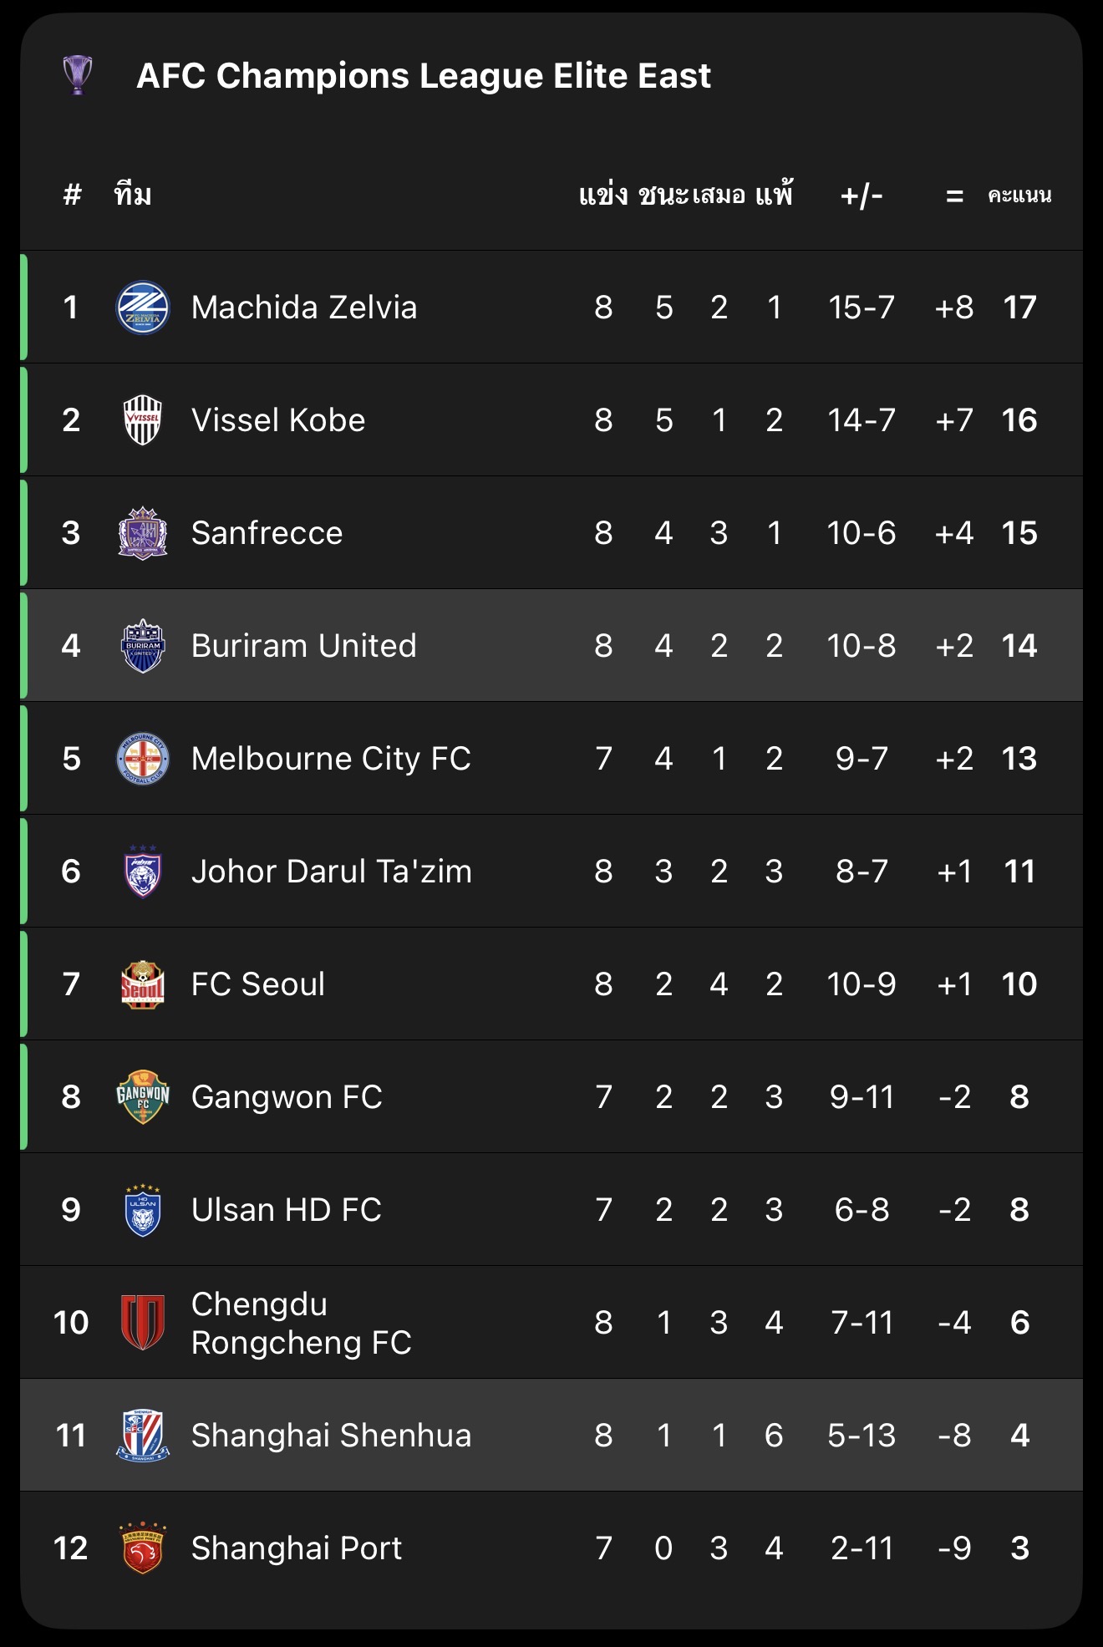The image size is (1103, 1647).
Task: Open Melbourne City FC round logo
Action: click(x=143, y=759)
